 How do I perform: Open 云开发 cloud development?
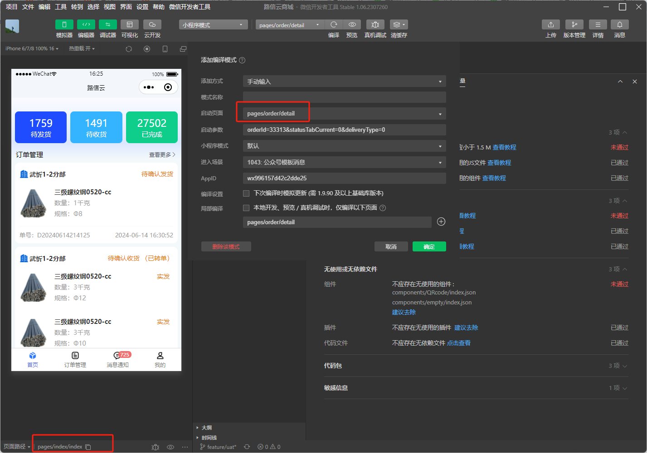pos(152,24)
